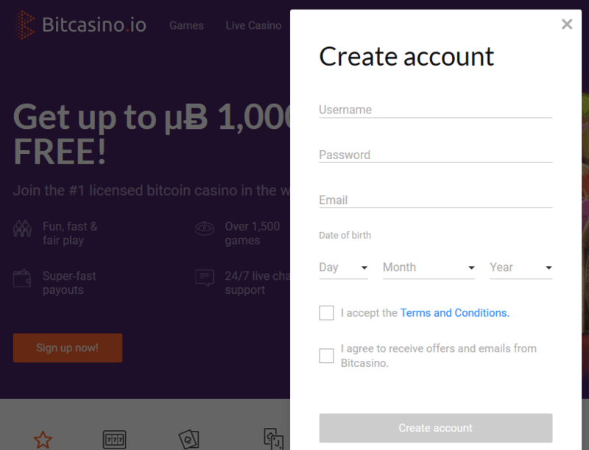Click the people fair play icon
The height and width of the screenshot is (450, 589).
23,228
